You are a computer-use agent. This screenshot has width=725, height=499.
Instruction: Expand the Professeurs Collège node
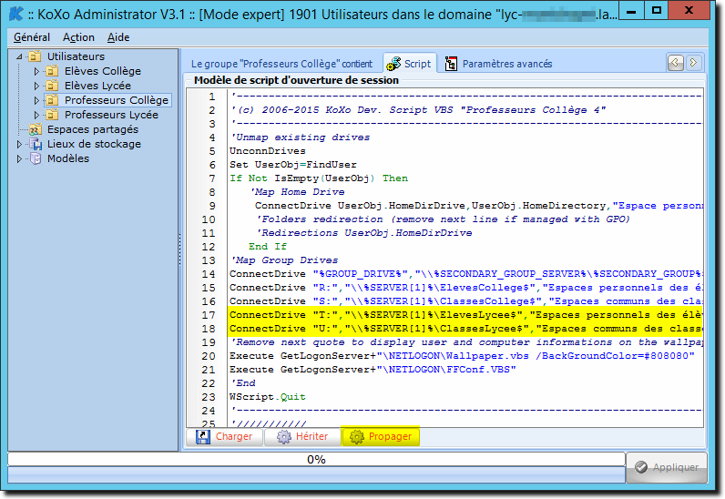(x=36, y=100)
